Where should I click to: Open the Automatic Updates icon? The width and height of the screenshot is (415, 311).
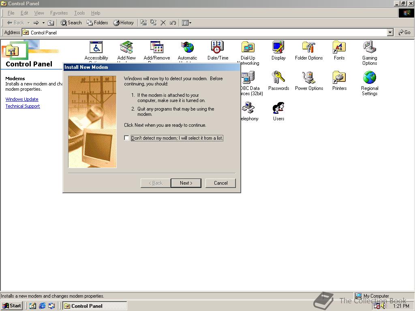[187, 48]
